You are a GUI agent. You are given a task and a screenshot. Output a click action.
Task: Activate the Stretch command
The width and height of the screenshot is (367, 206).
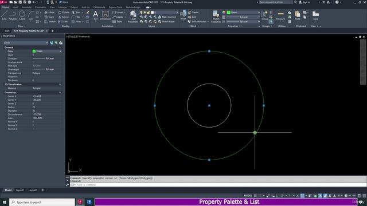(x=50, y=22)
